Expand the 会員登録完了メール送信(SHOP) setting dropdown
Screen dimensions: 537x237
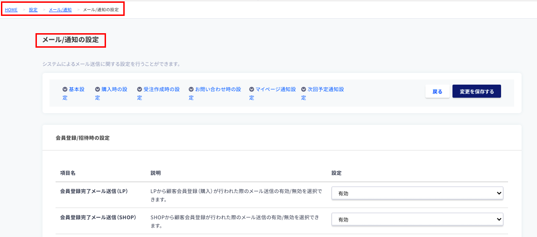click(x=417, y=219)
